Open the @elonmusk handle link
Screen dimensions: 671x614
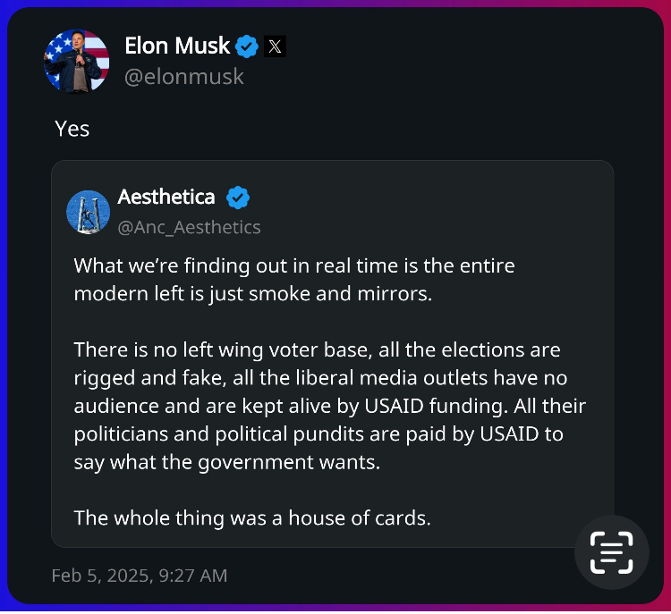[x=183, y=77]
